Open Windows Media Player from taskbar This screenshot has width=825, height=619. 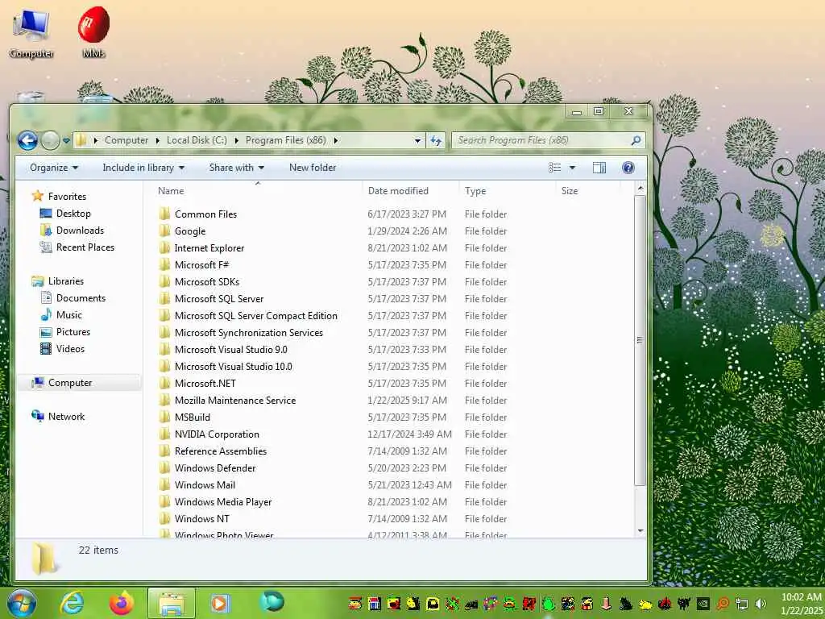(220, 603)
